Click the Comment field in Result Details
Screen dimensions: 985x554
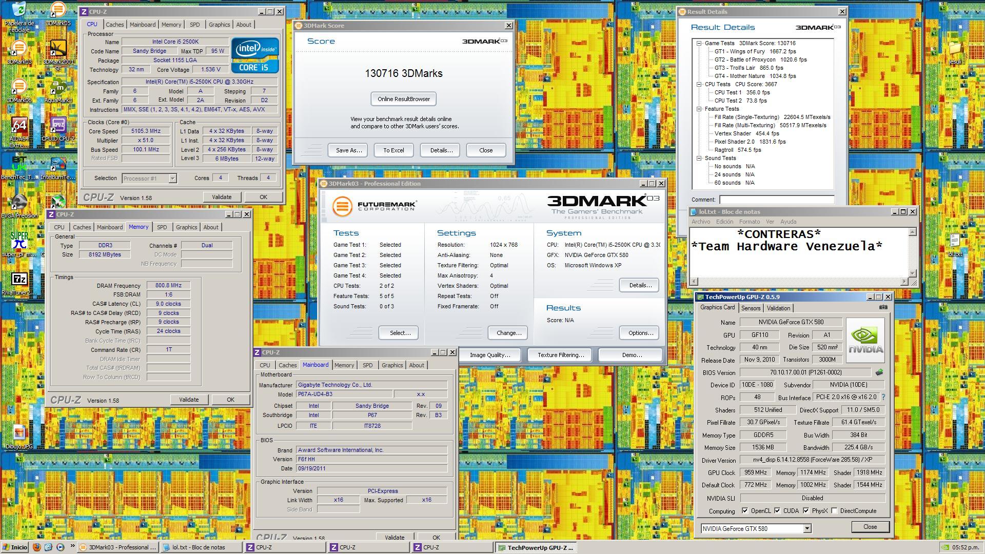point(776,200)
